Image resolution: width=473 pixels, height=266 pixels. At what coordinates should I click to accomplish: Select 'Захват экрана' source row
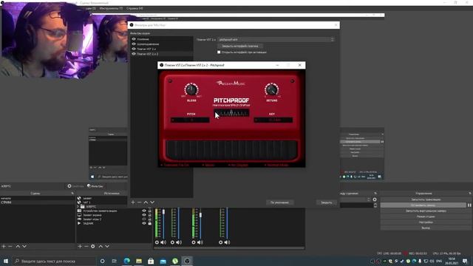click(114, 215)
